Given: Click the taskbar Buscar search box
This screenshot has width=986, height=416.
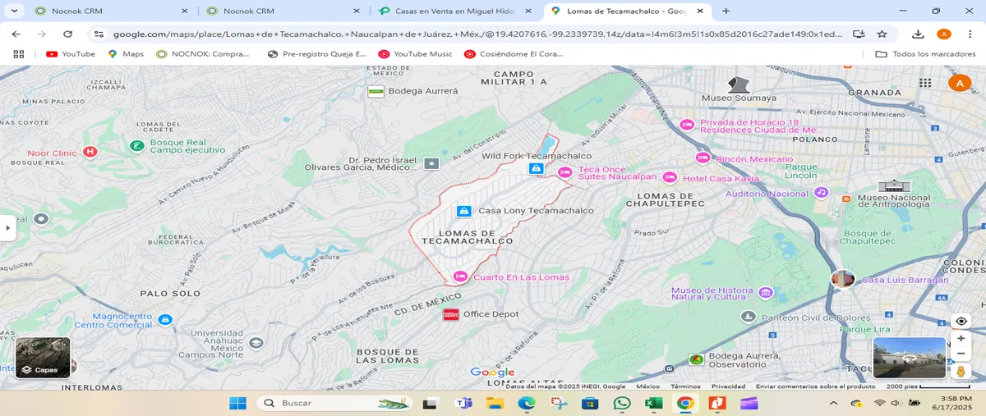Looking at the screenshot, I should point(334,403).
